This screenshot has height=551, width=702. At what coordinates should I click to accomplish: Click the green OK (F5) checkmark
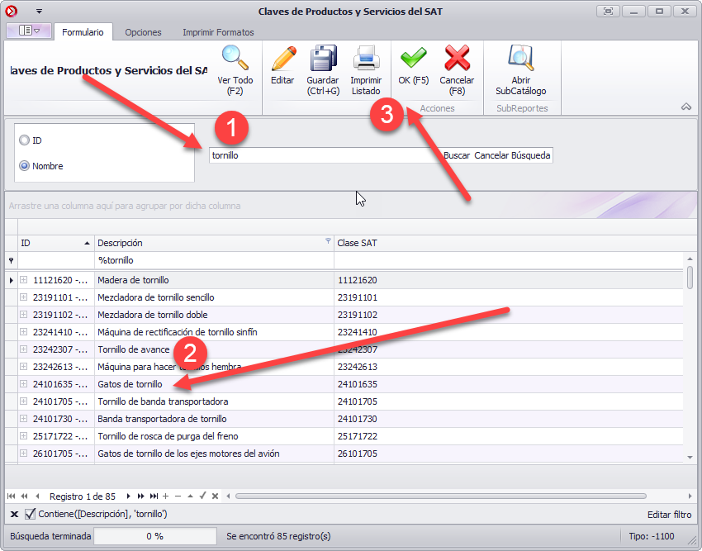(413, 58)
